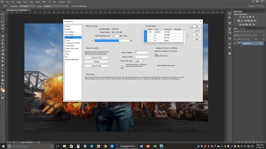Open the Layers panel flyout menu
The height and width of the screenshot is (149, 266).
click(x=264, y=29)
